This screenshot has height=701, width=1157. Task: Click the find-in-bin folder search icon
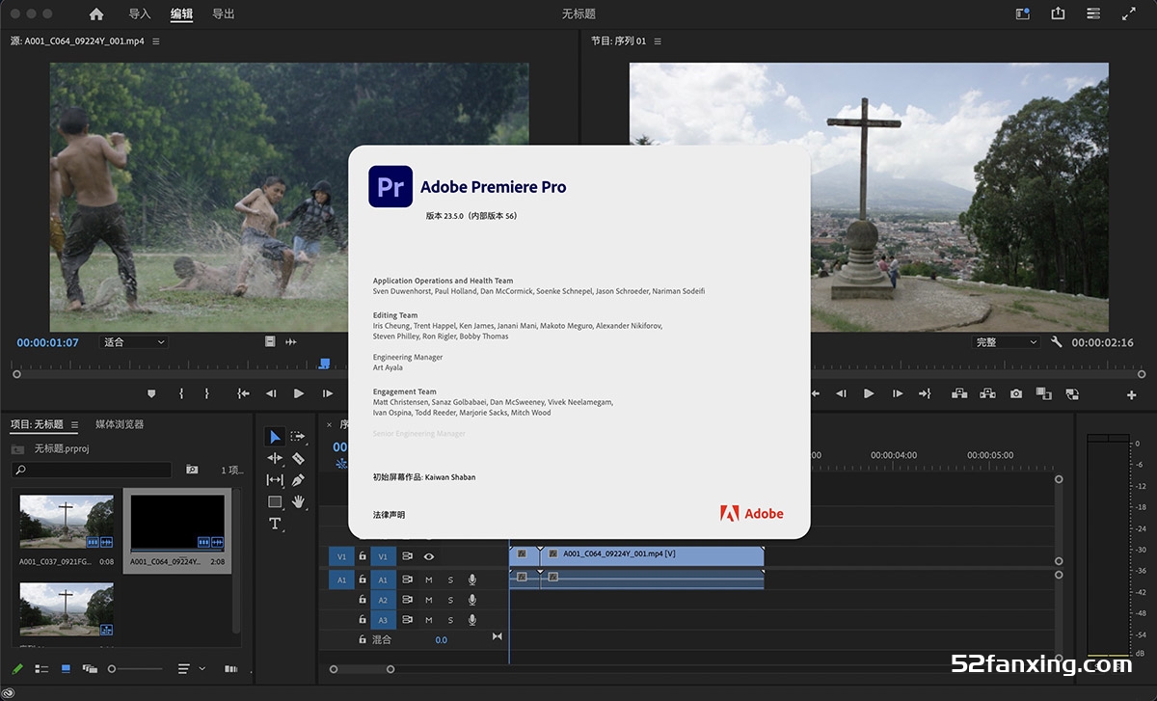192,470
